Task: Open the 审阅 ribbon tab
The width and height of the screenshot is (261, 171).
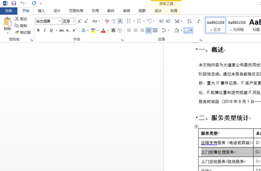Action: point(127,11)
